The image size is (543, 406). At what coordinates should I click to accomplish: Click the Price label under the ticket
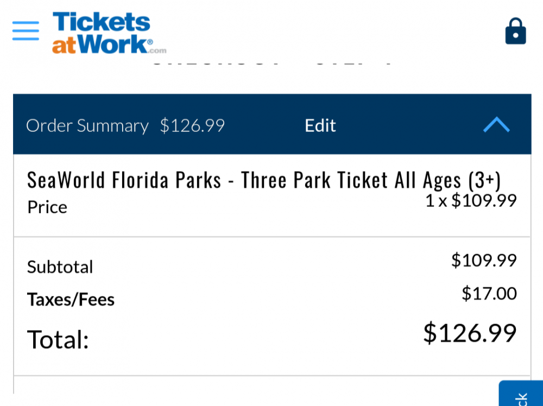click(x=47, y=207)
